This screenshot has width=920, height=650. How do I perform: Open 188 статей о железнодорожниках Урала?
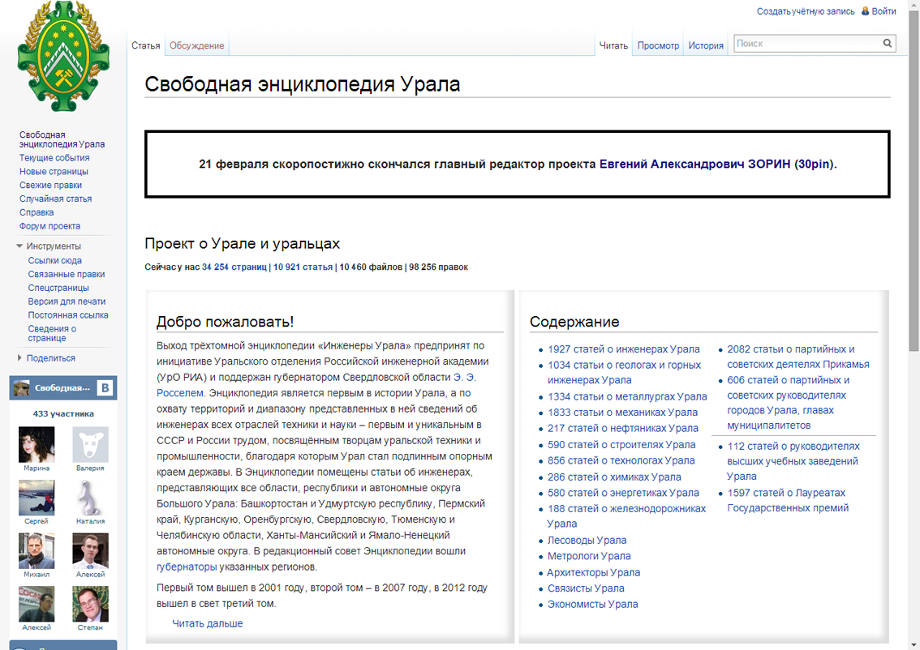pyautogui.click(x=626, y=515)
